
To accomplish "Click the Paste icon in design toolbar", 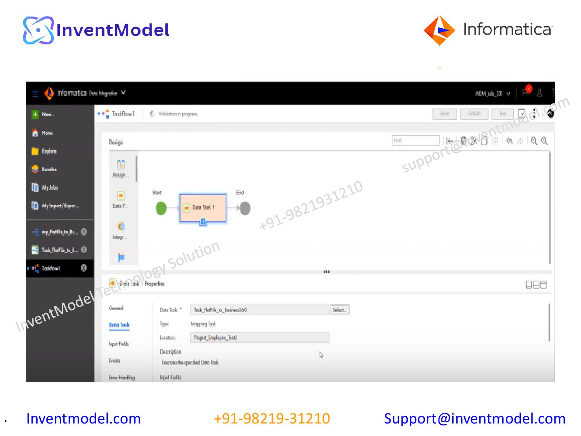I will 495,141.
